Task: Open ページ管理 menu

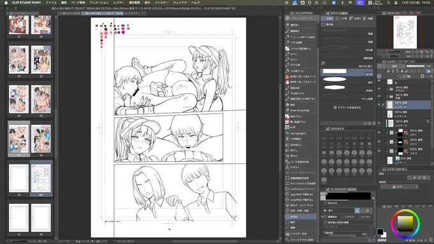Action: coord(78,3)
